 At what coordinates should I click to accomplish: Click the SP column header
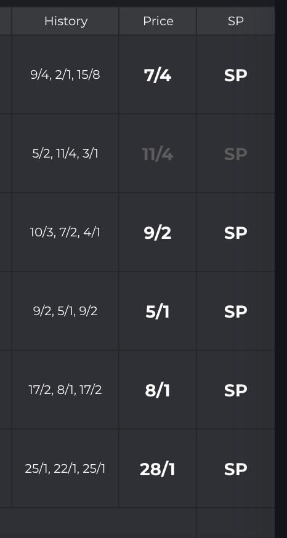coord(236,22)
